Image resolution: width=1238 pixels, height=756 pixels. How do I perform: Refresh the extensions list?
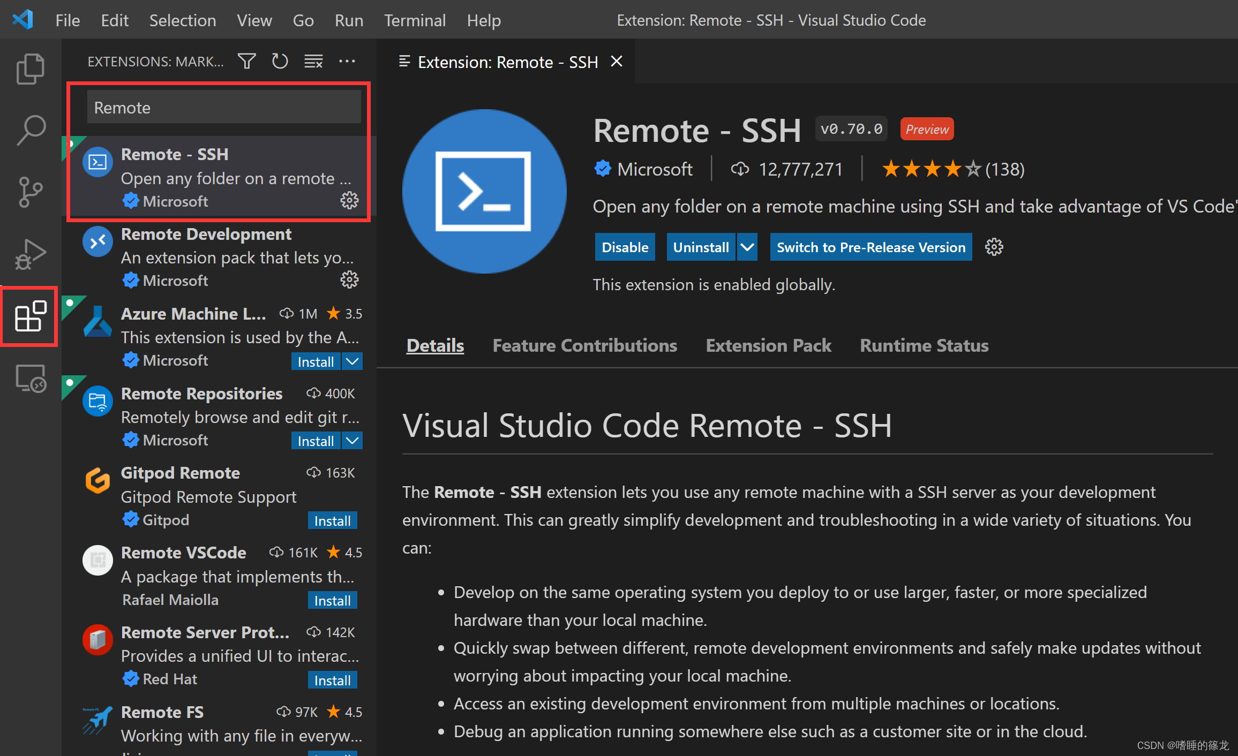280,62
